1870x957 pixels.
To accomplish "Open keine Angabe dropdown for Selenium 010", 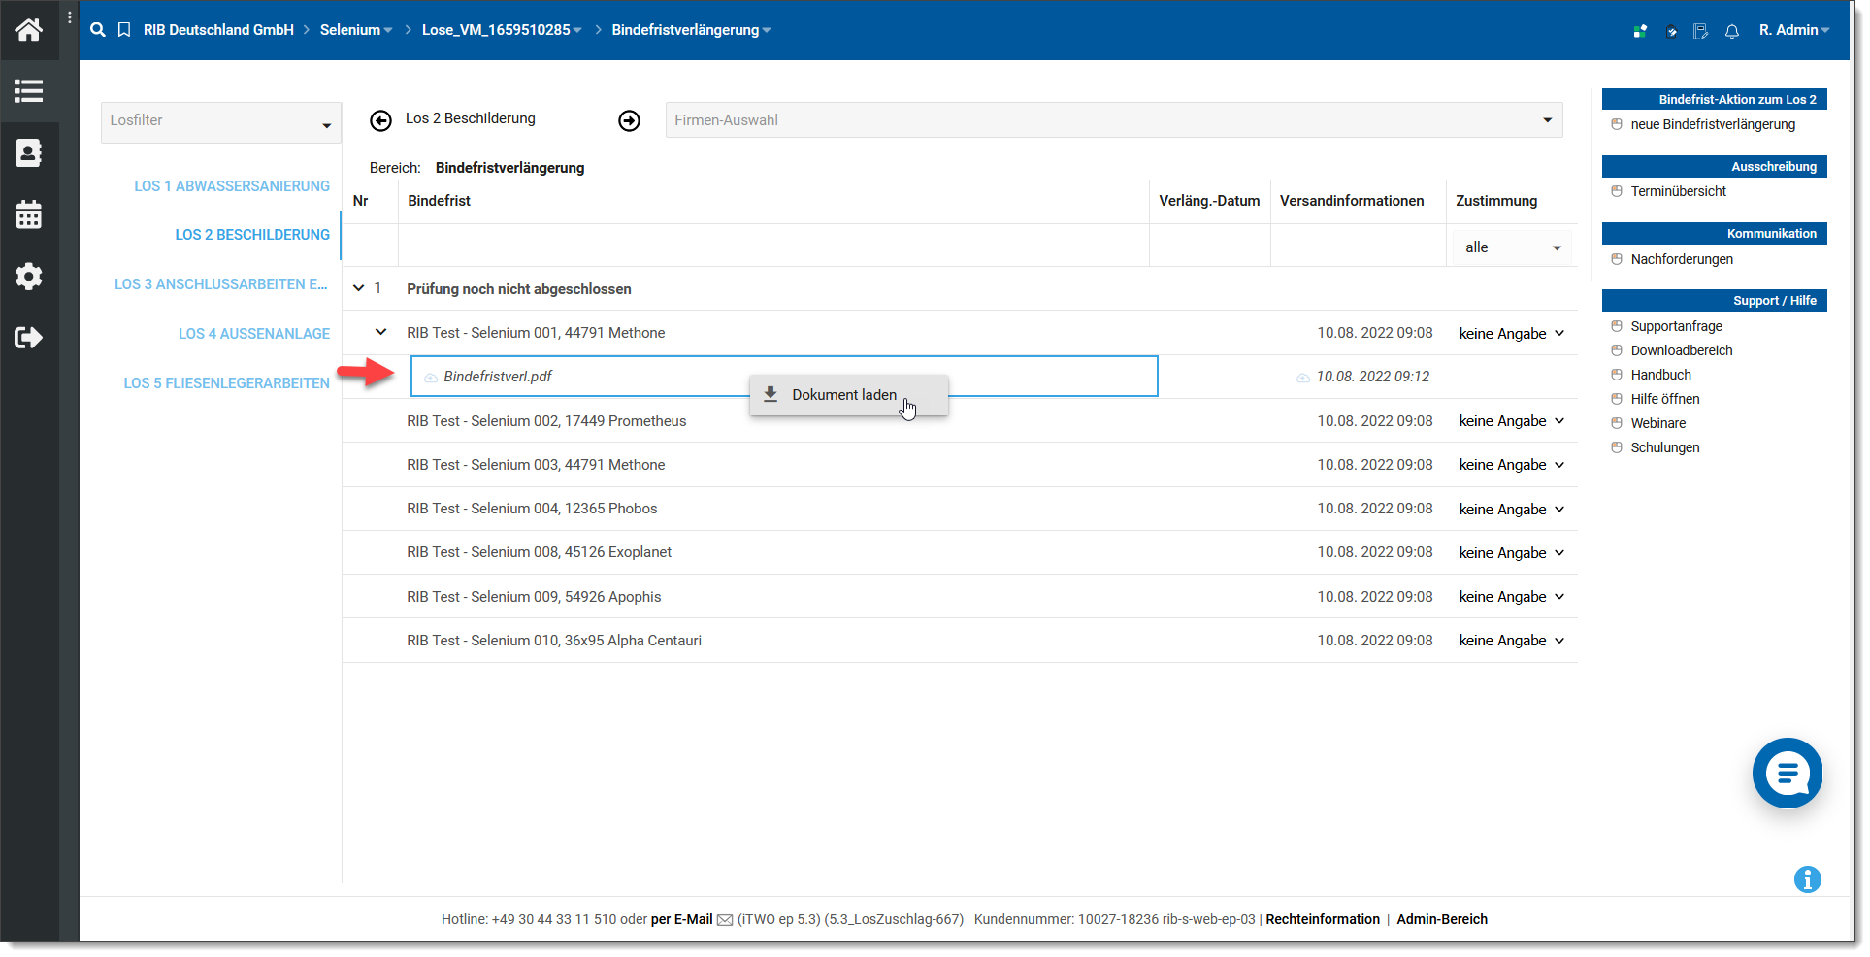I will coord(1512,640).
